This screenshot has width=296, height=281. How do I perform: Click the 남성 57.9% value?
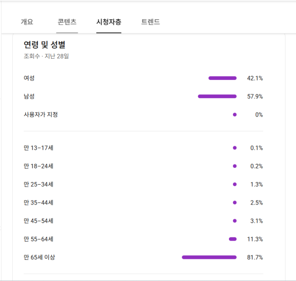pos(255,96)
